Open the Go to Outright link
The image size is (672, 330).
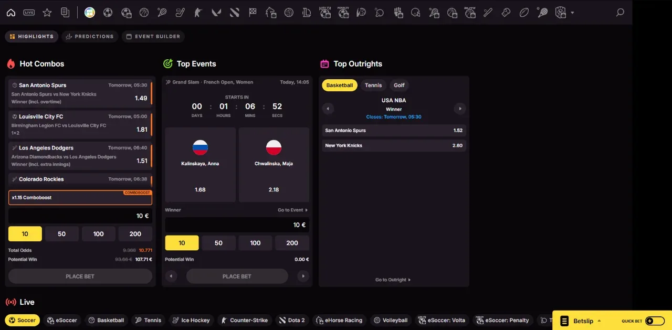pyautogui.click(x=393, y=280)
